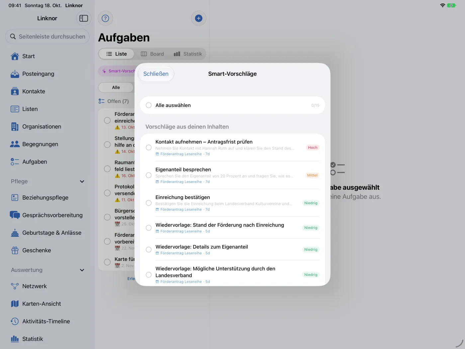465x349 pixels.
Task: Go to Kontakte contacts icon
Action: pos(15,91)
